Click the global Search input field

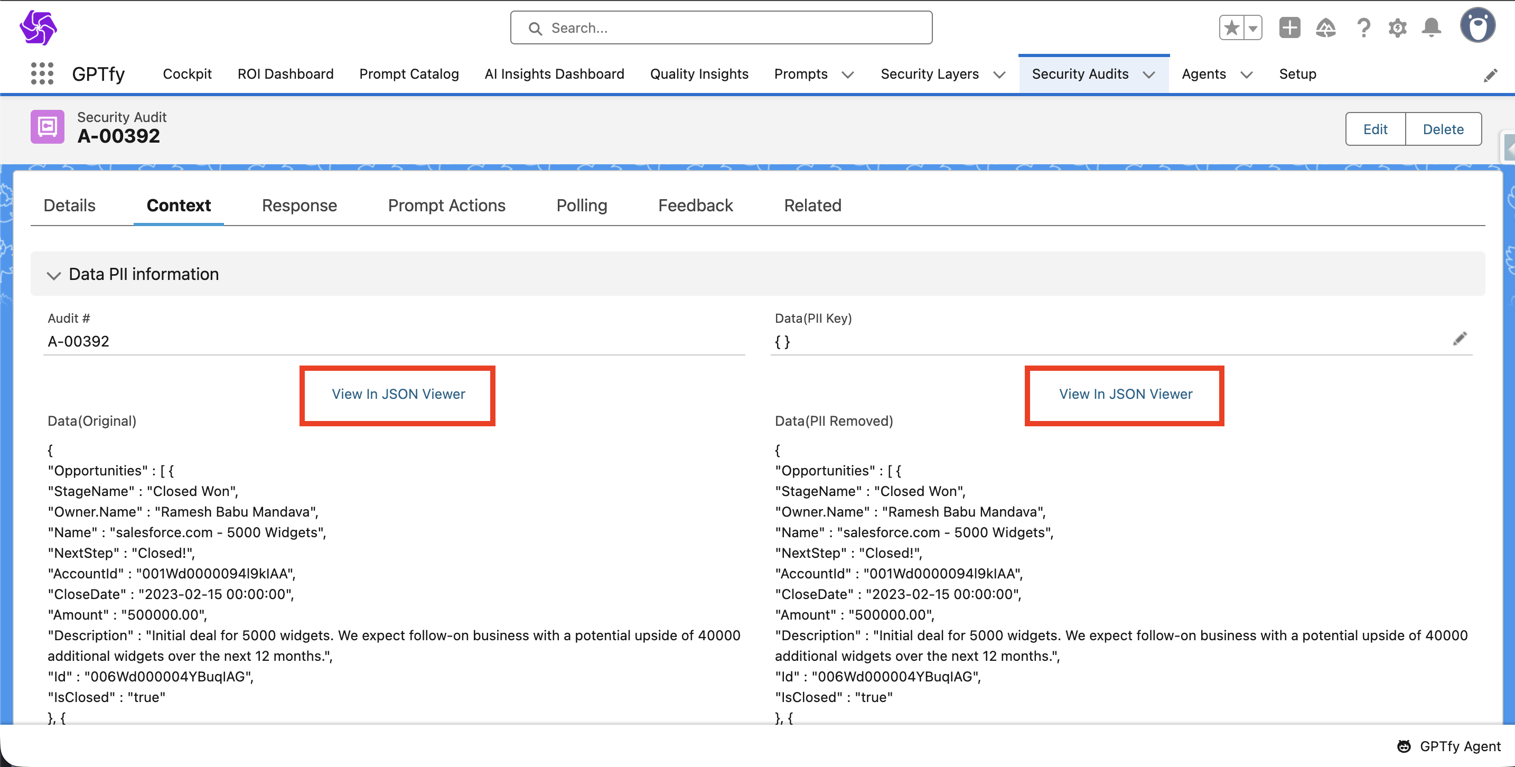[x=721, y=27]
